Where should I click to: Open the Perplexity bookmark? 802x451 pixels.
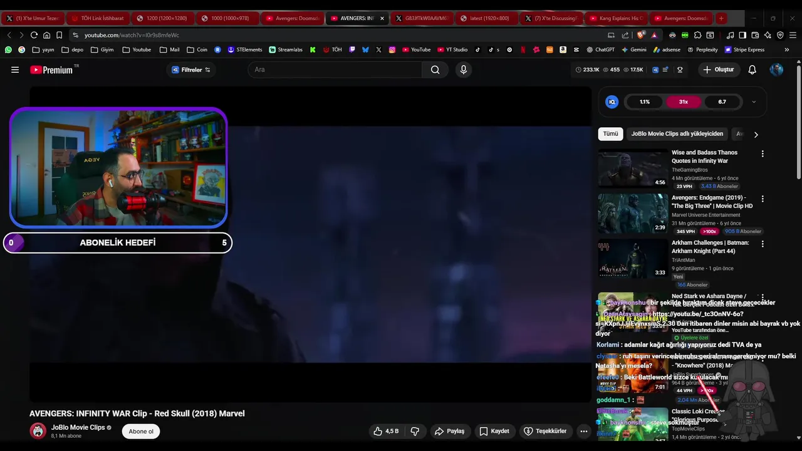click(x=702, y=49)
